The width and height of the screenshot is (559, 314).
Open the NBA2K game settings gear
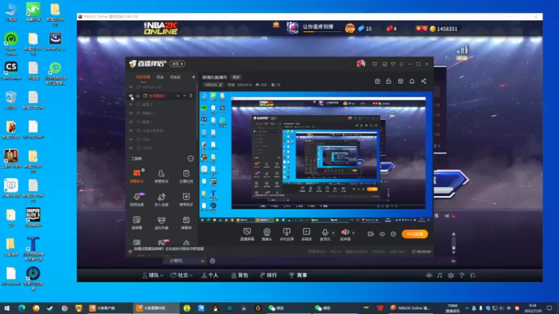point(451,275)
